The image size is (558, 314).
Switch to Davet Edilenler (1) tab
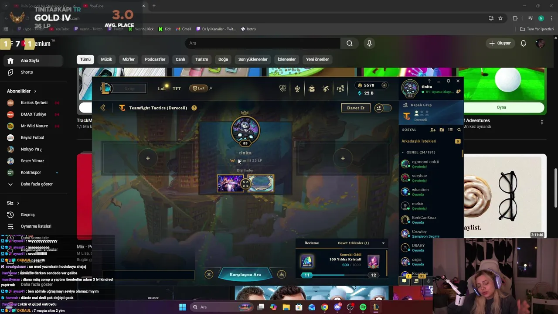pyautogui.click(x=353, y=243)
